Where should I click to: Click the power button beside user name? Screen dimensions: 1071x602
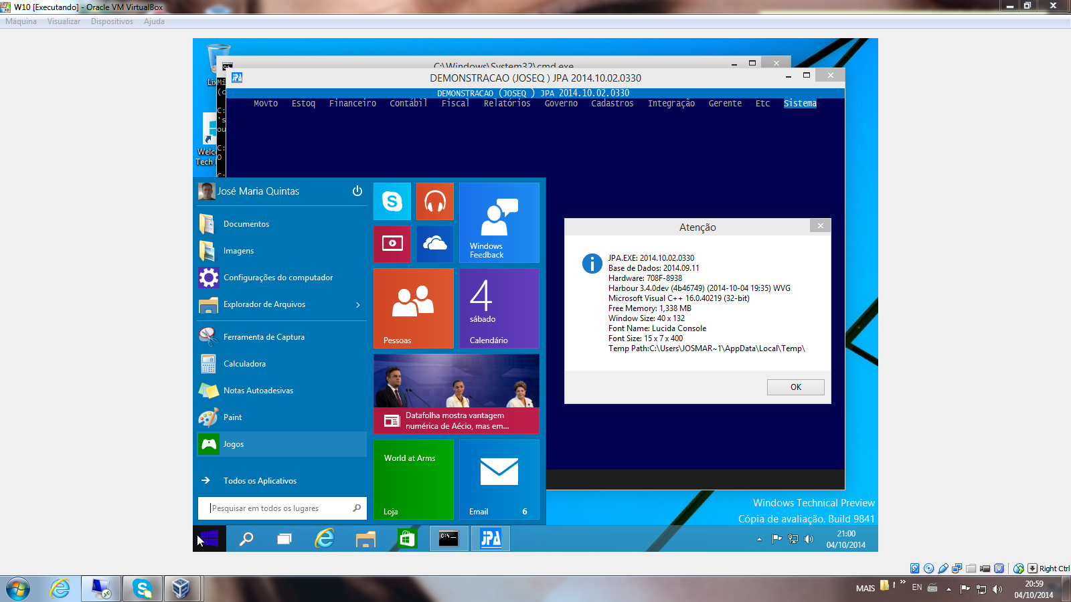point(357,191)
